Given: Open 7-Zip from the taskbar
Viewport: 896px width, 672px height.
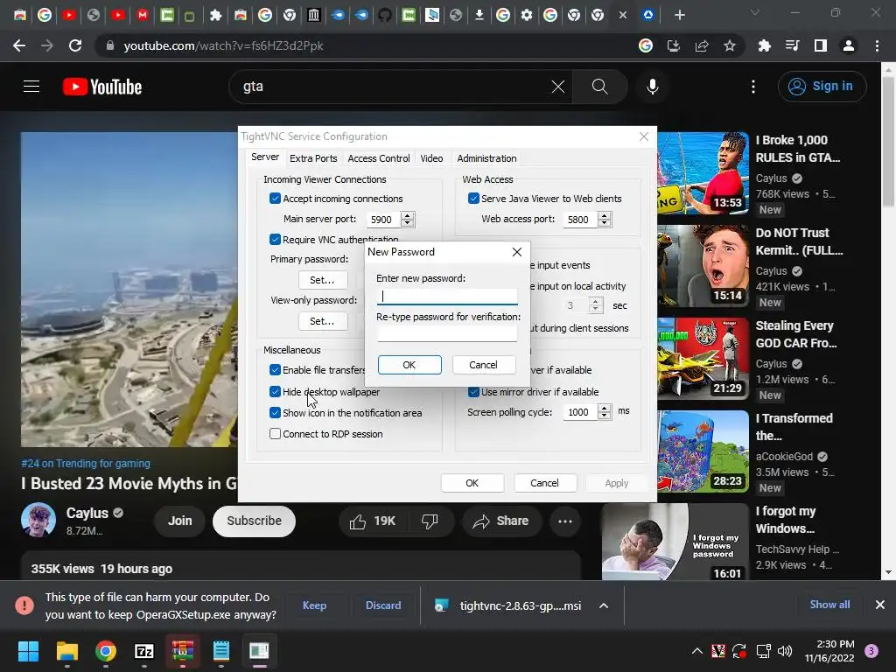Looking at the screenshot, I should pos(144,651).
